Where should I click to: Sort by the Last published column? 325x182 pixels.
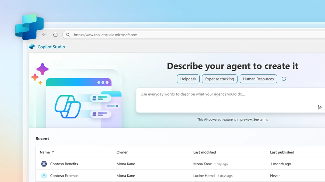(282, 152)
